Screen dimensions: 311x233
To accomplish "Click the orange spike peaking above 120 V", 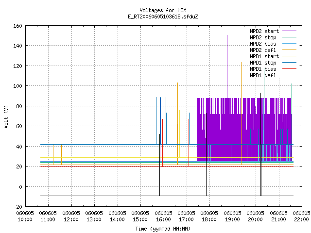I will point(241,113).
